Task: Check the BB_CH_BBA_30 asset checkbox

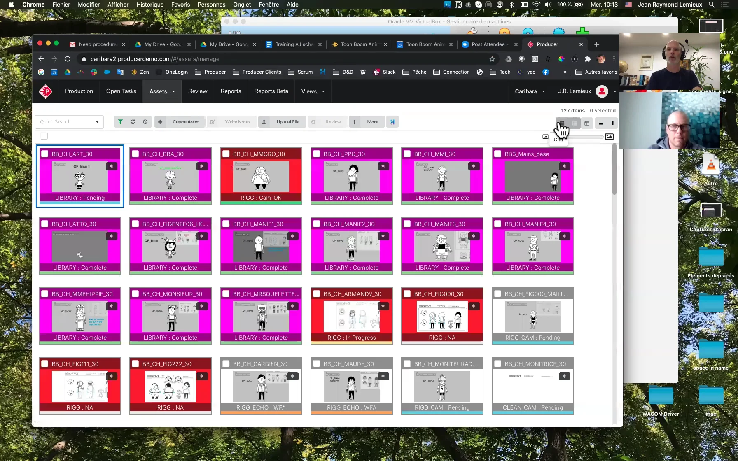Action: pos(135,154)
